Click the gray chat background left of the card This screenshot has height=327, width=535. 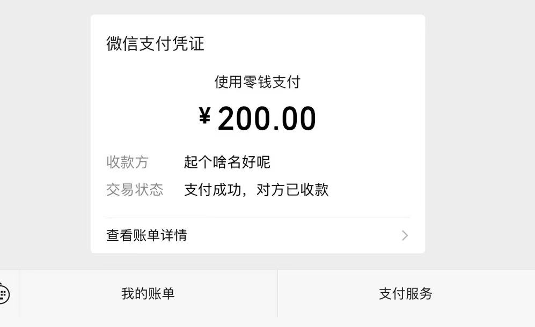[46, 134]
